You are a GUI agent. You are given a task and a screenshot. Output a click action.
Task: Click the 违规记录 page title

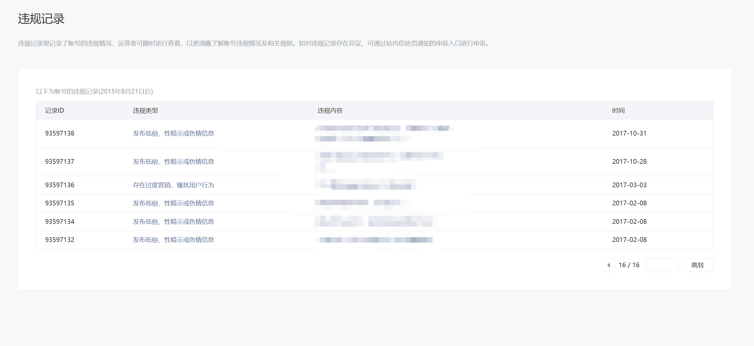[x=41, y=19]
